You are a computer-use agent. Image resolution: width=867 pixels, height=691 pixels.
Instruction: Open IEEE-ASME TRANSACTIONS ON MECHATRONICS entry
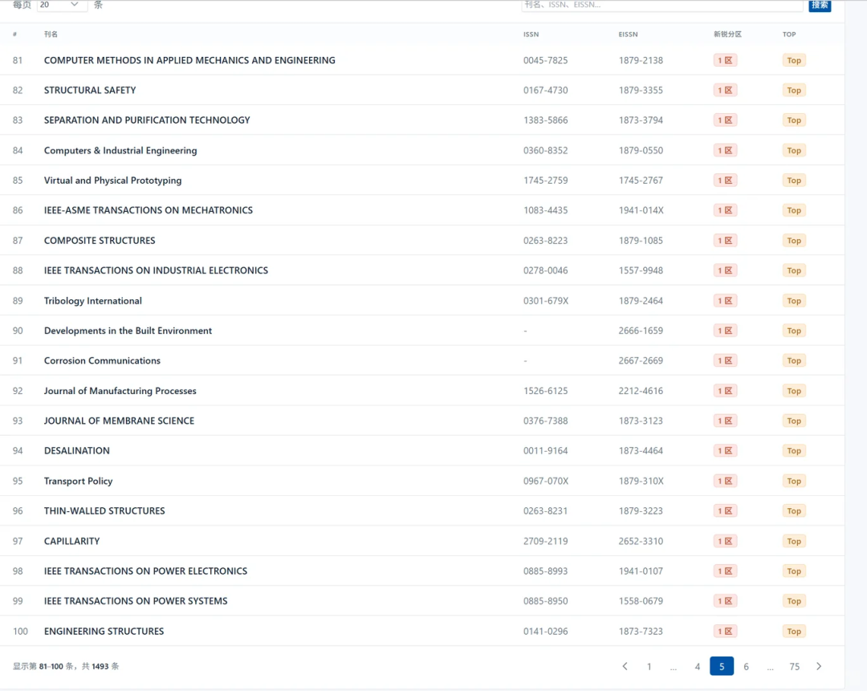click(x=149, y=210)
